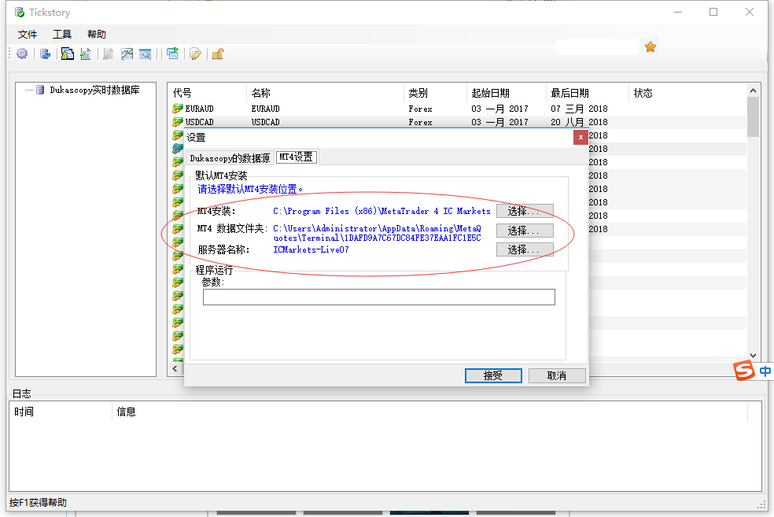Click the 取消 button

(557, 376)
